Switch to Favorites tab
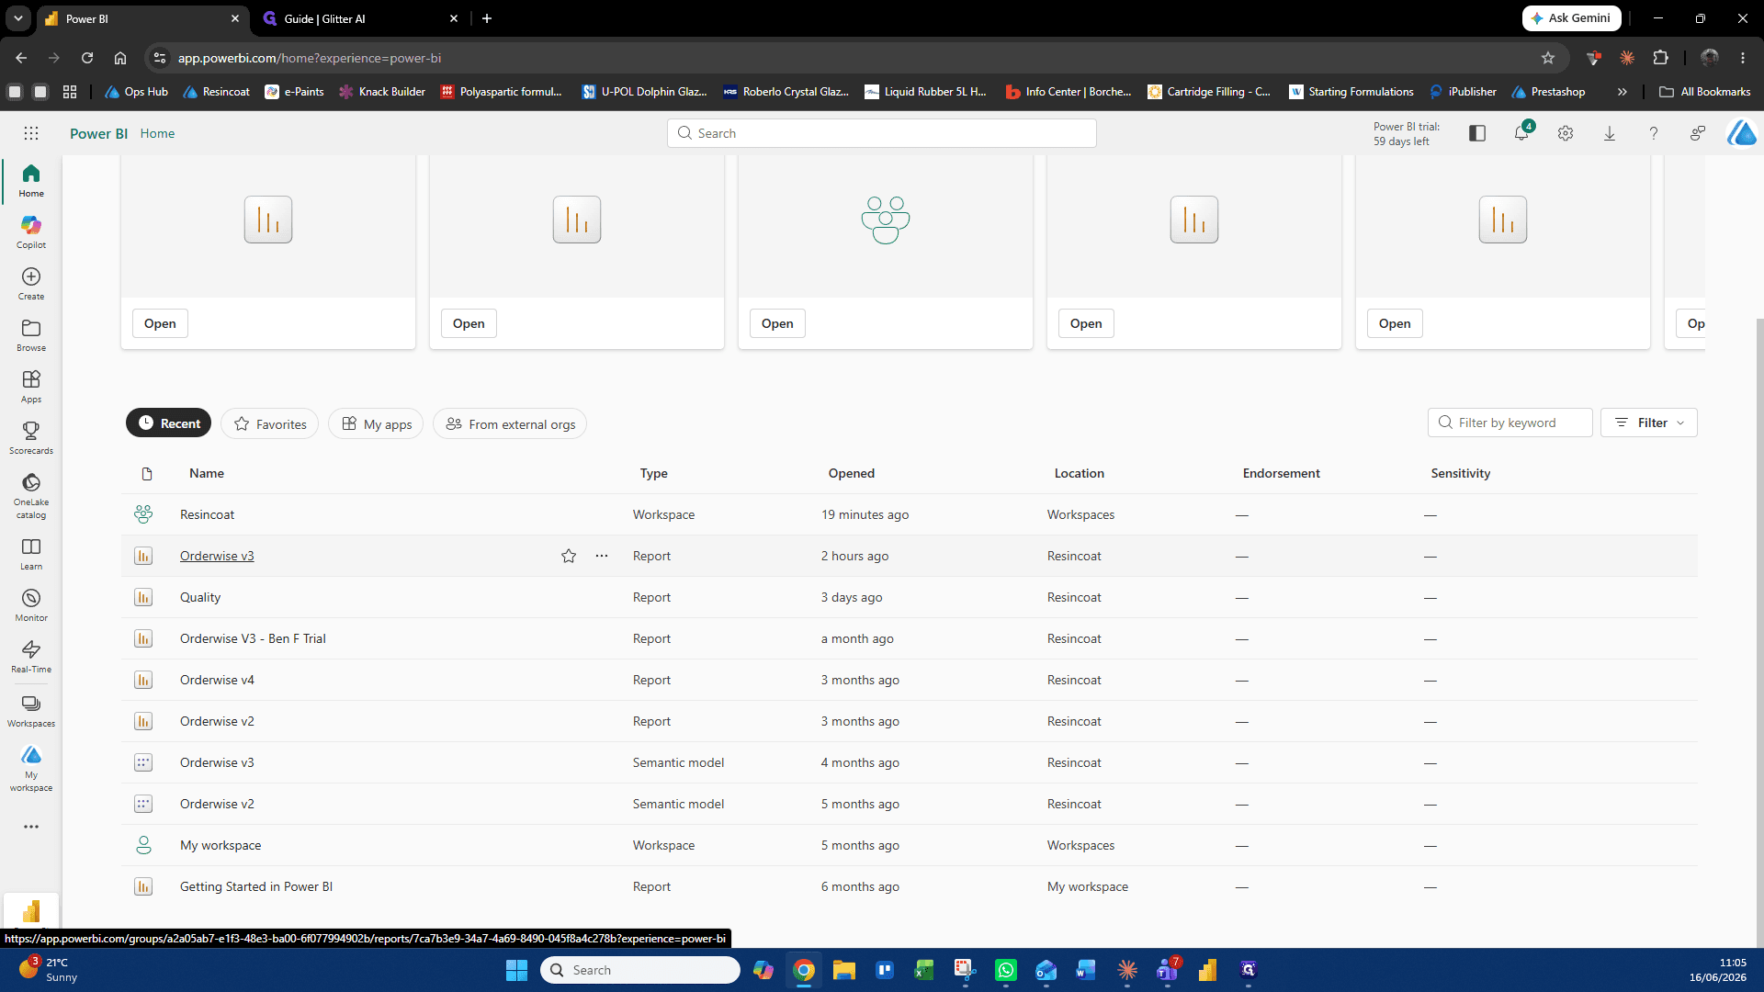This screenshot has height=992, width=1764. click(x=269, y=423)
